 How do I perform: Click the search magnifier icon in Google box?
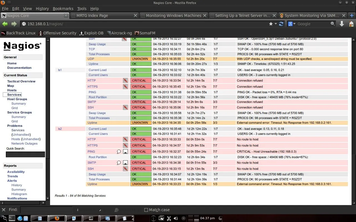[x=333, y=24]
